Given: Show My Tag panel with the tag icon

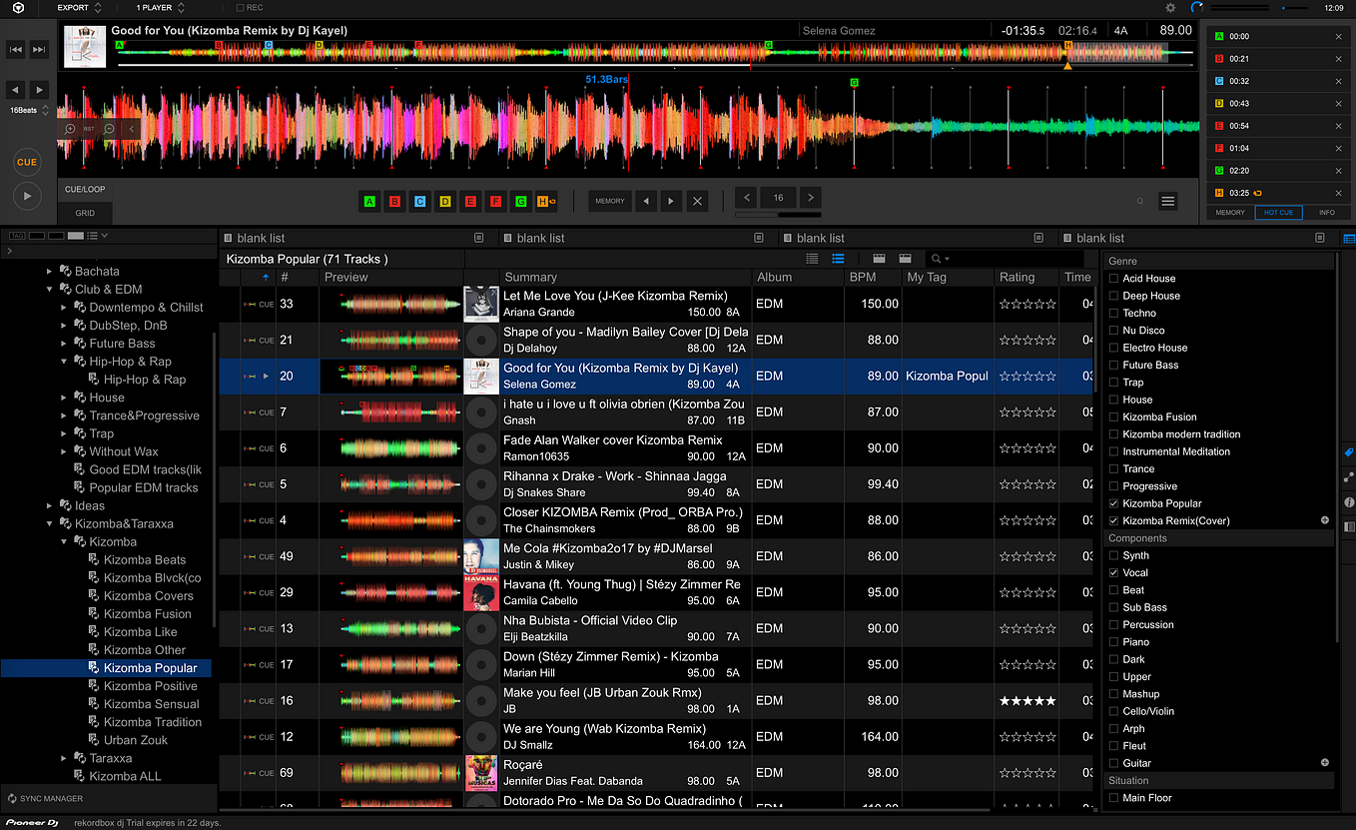Looking at the screenshot, I should (x=1349, y=453).
